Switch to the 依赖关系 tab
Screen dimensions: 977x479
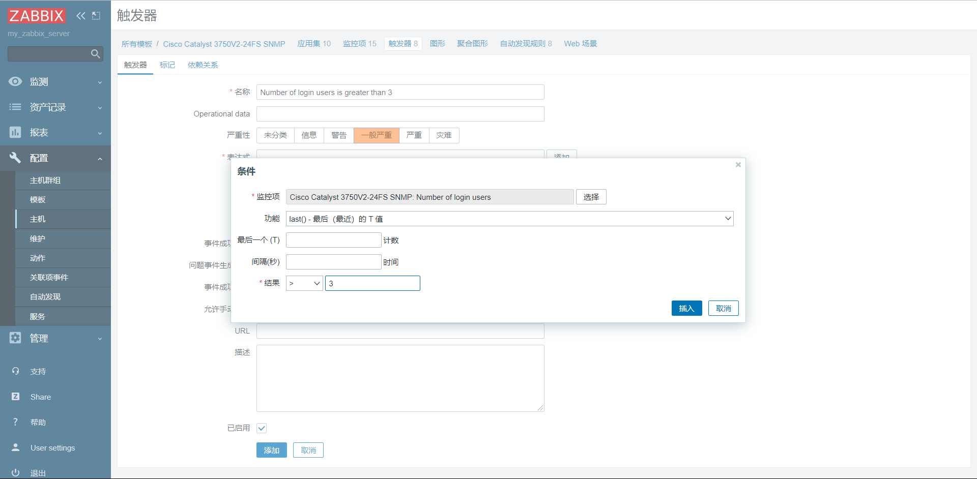tap(203, 65)
